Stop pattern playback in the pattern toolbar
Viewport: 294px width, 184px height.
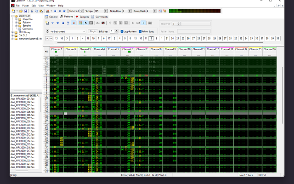point(63,23)
